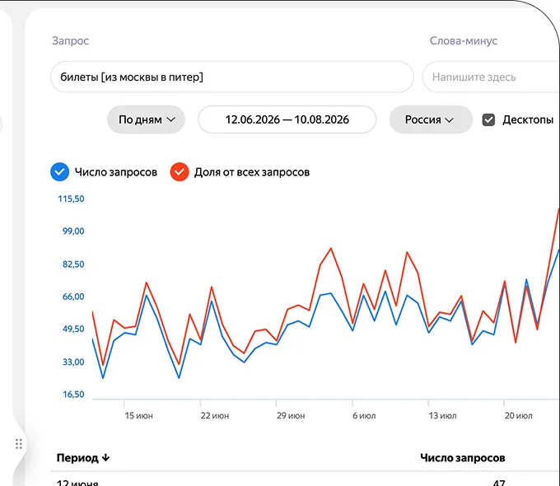Click the "Число запросов" table column header
Image resolution: width=560 pixels, height=486 pixels.
coord(463,458)
